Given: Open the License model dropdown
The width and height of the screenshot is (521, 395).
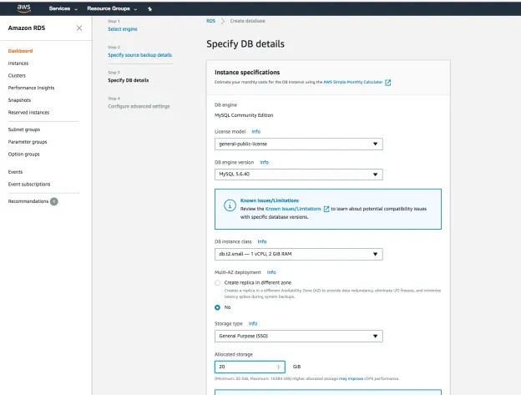Looking at the screenshot, I should click(299, 144).
